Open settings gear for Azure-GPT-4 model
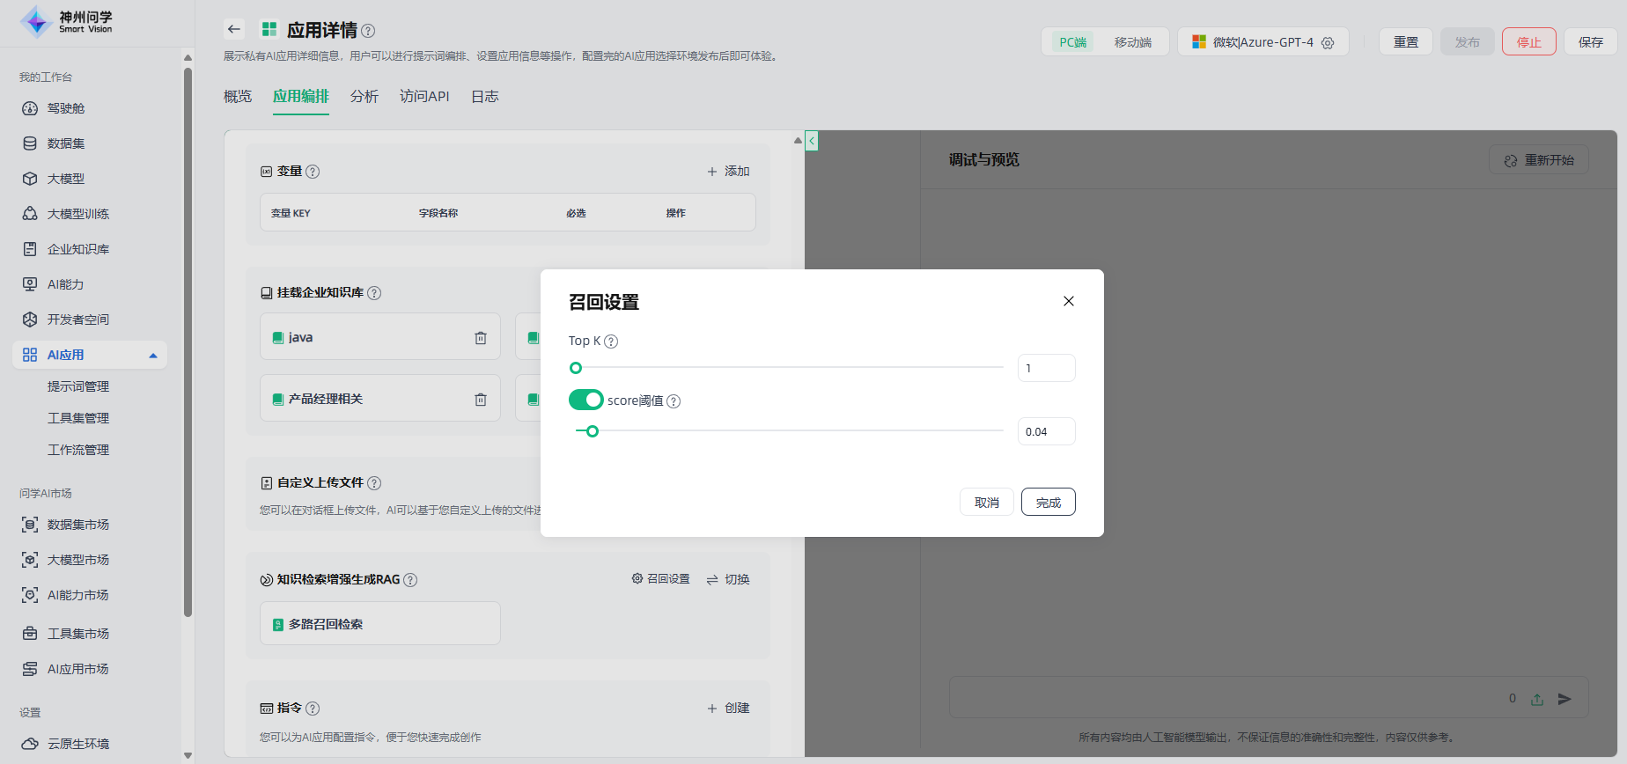This screenshot has width=1627, height=764. click(x=1328, y=42)
